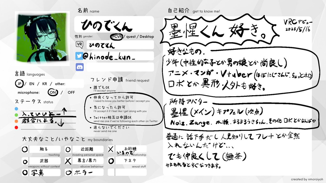This screenshot has width=326, height=183.
Task: Toggle the お砂糖 romance checkbox
Action: 111,149
